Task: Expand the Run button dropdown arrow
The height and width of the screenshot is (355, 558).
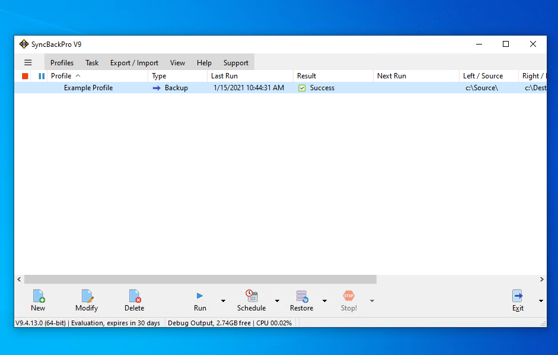Action: [x=223, y=301]
